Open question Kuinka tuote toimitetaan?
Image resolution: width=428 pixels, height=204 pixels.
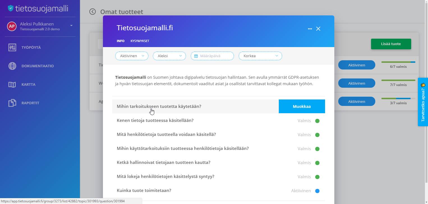click(144, 191)
